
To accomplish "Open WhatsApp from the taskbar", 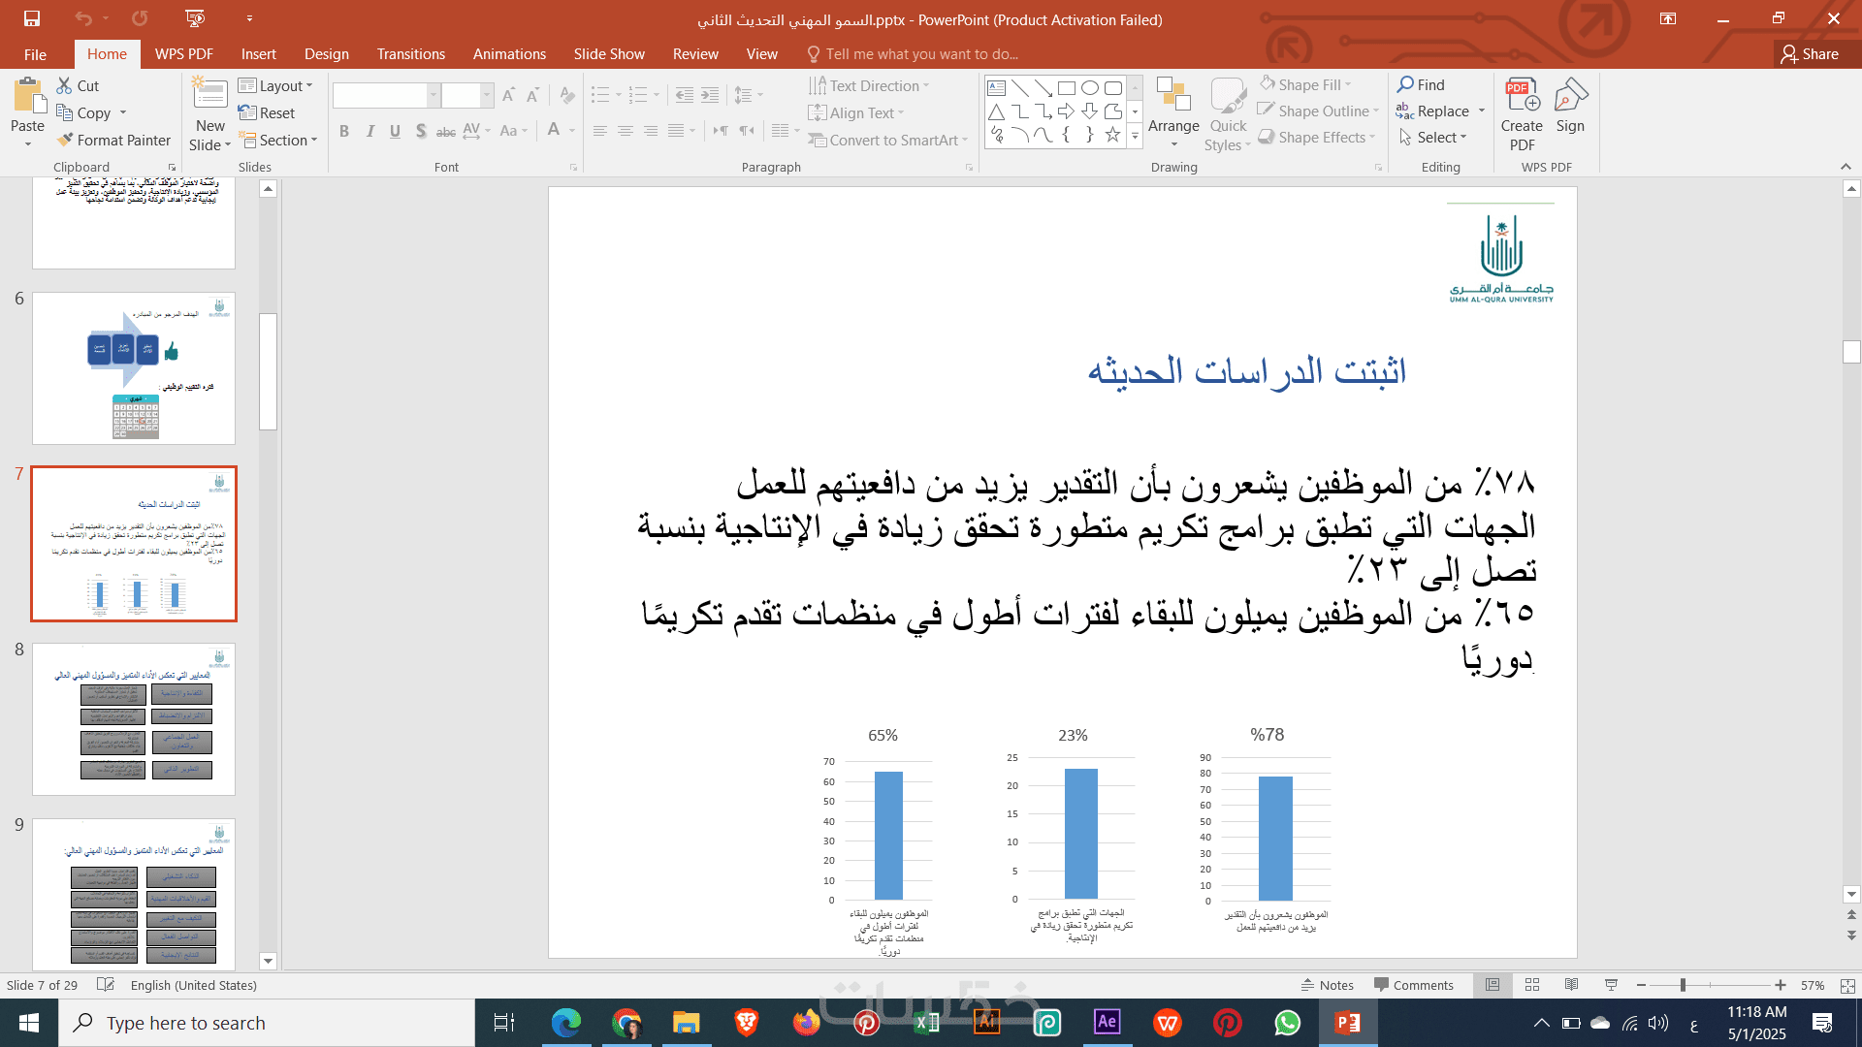I will 1287,1023.
